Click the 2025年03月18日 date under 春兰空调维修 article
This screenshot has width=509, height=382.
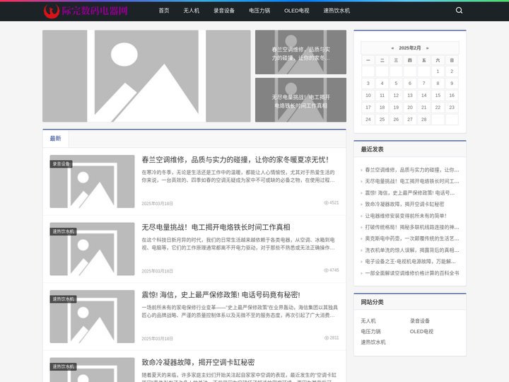coord(157,204)
